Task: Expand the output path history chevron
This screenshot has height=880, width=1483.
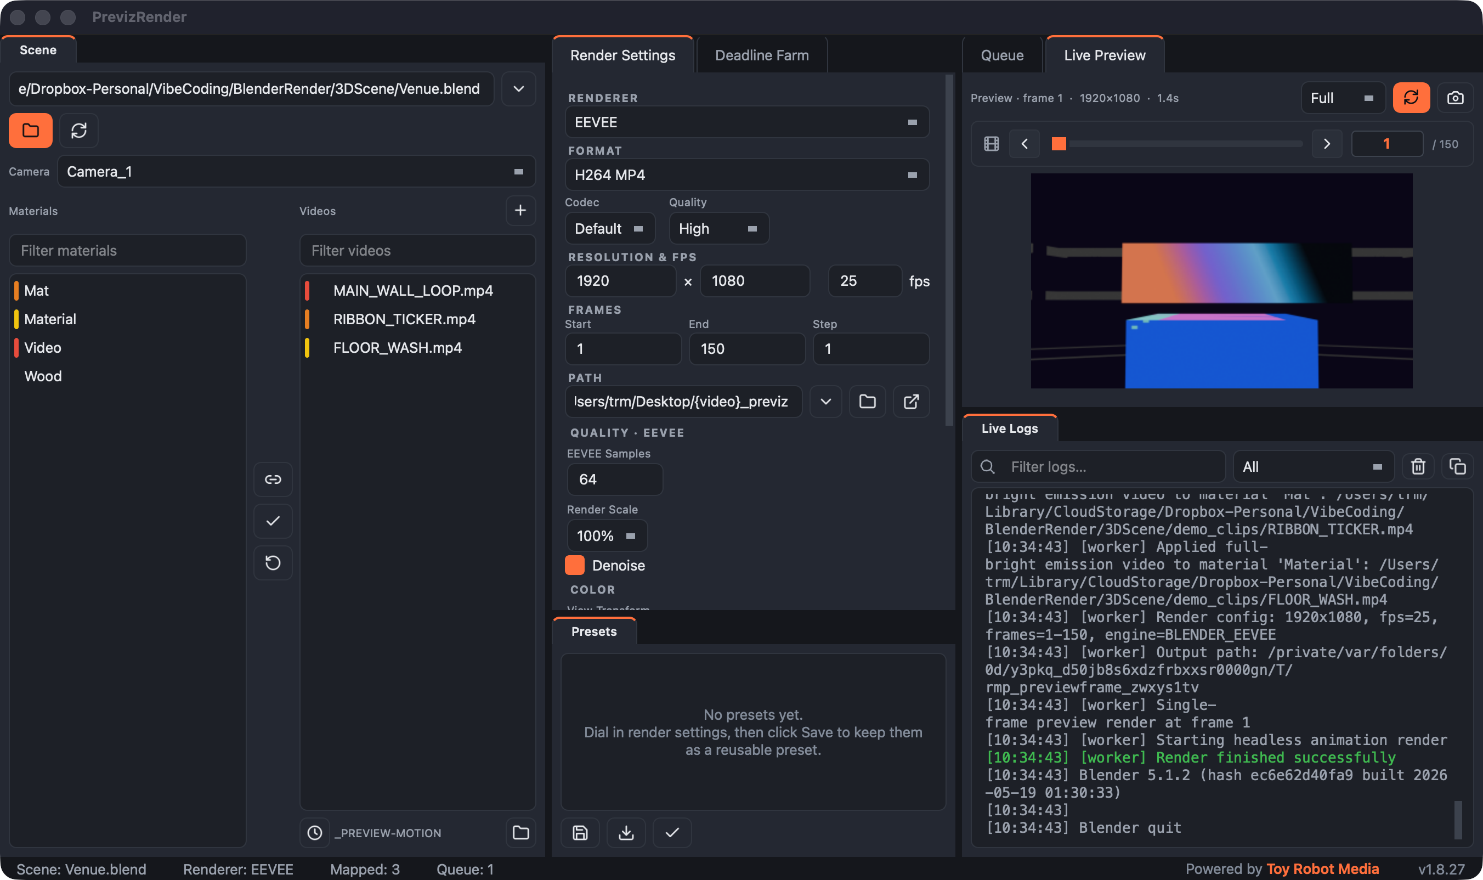Action: pyautogui.click(x=825, y=402)
